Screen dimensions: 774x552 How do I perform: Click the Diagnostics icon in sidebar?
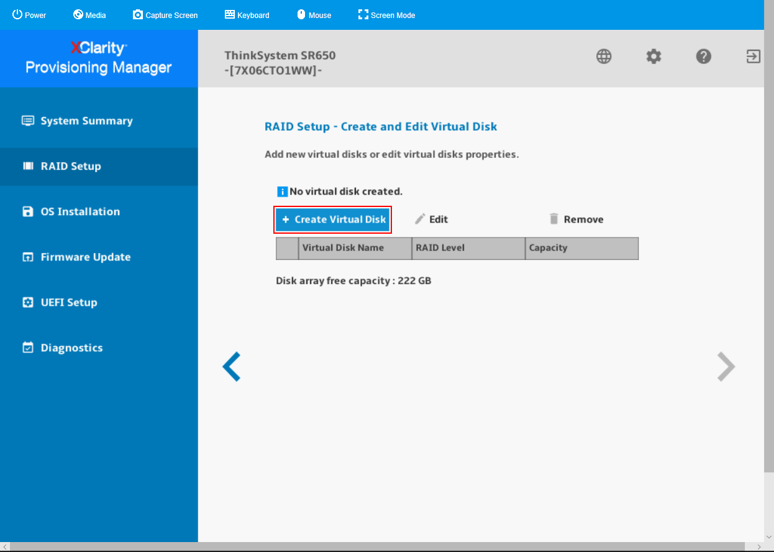pyautogui.click(x=27, y=348)
